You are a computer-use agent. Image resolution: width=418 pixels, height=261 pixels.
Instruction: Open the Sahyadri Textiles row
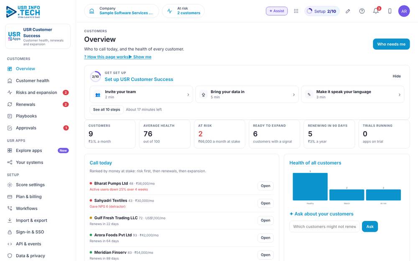coord(265,203)
